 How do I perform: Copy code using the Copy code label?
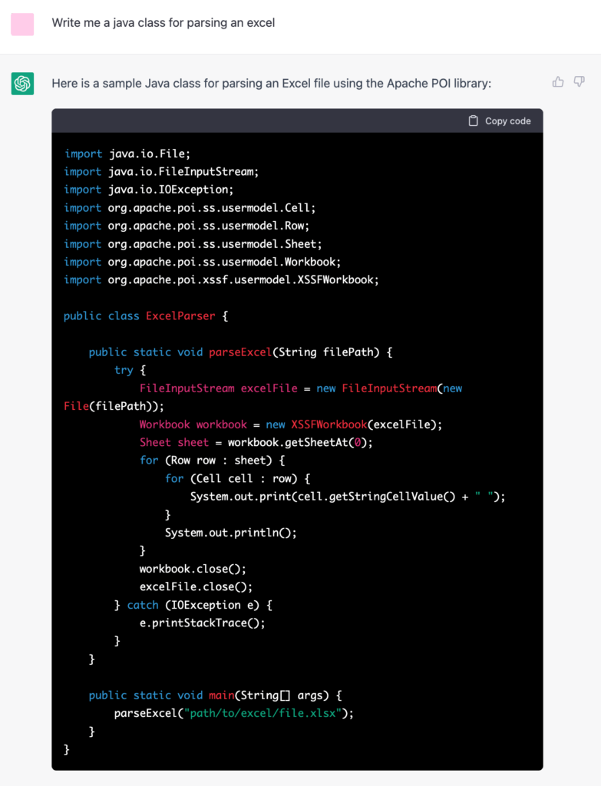point(508,121)
